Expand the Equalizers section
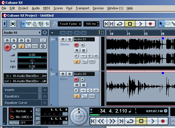The width and height of the screenshot is (175, 128). (22, 96)
